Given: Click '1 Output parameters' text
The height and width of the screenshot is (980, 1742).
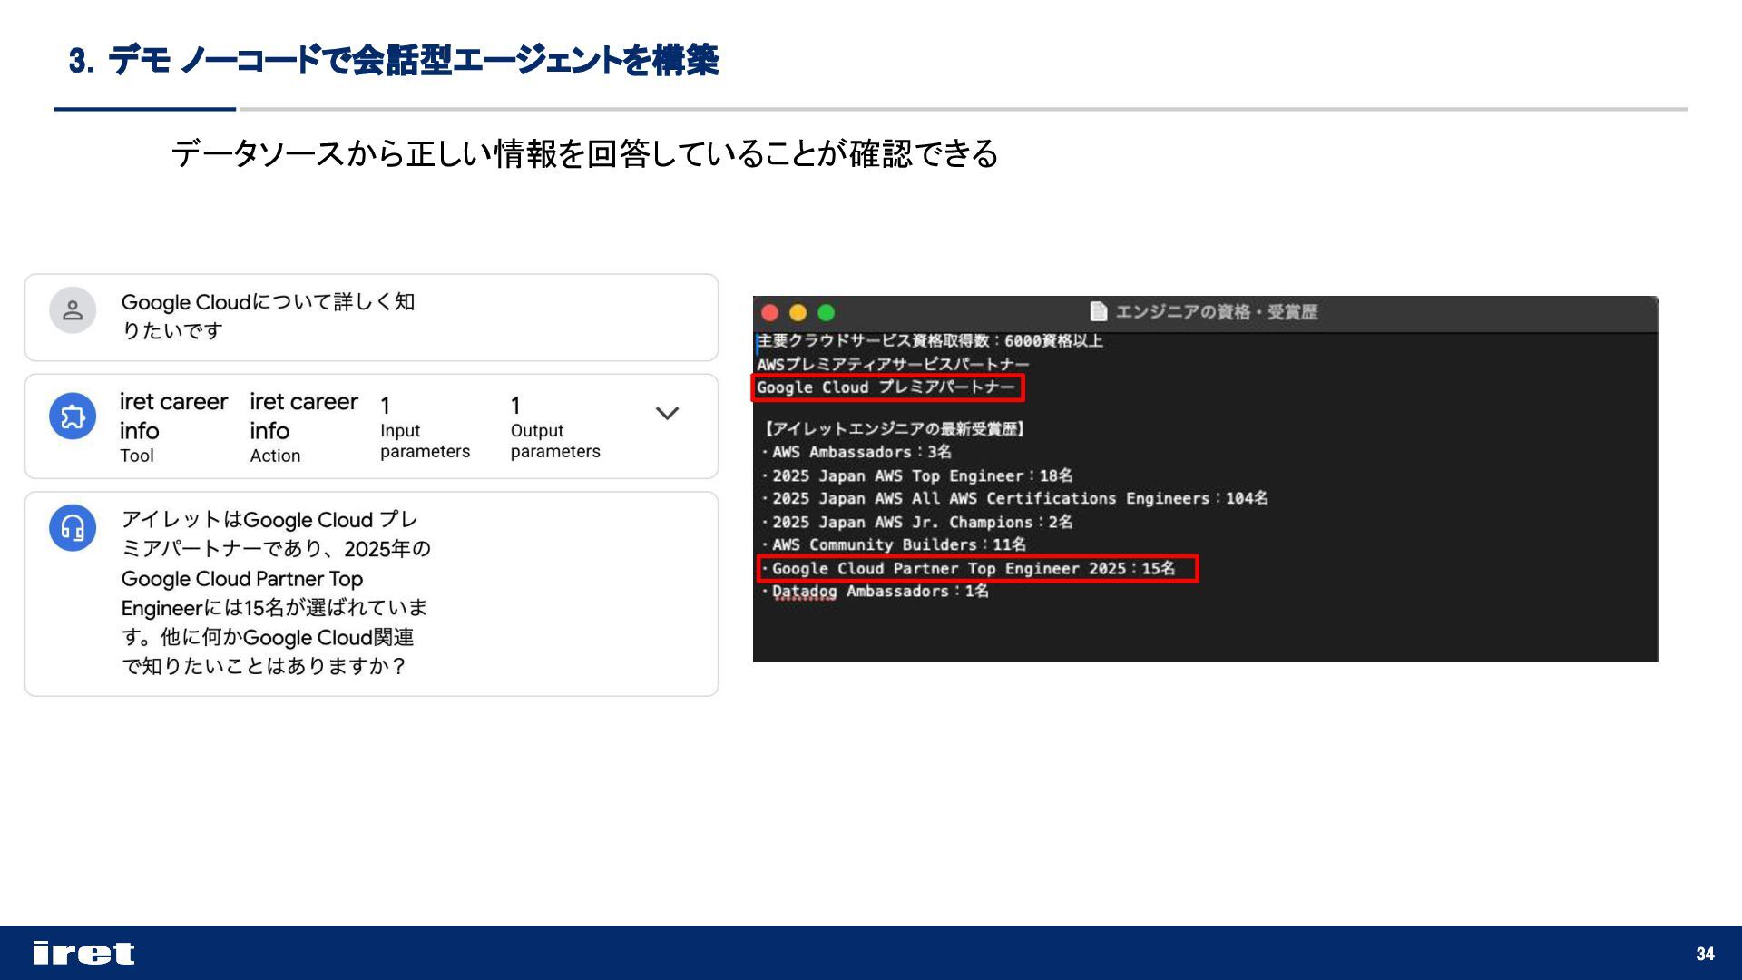Looking at the screenshot, I should [x=555, y=427].
